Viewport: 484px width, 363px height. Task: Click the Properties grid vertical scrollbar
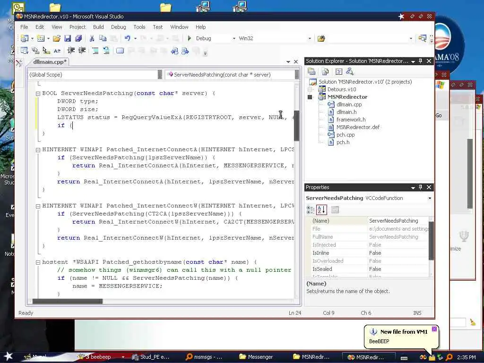click(431, 240)
